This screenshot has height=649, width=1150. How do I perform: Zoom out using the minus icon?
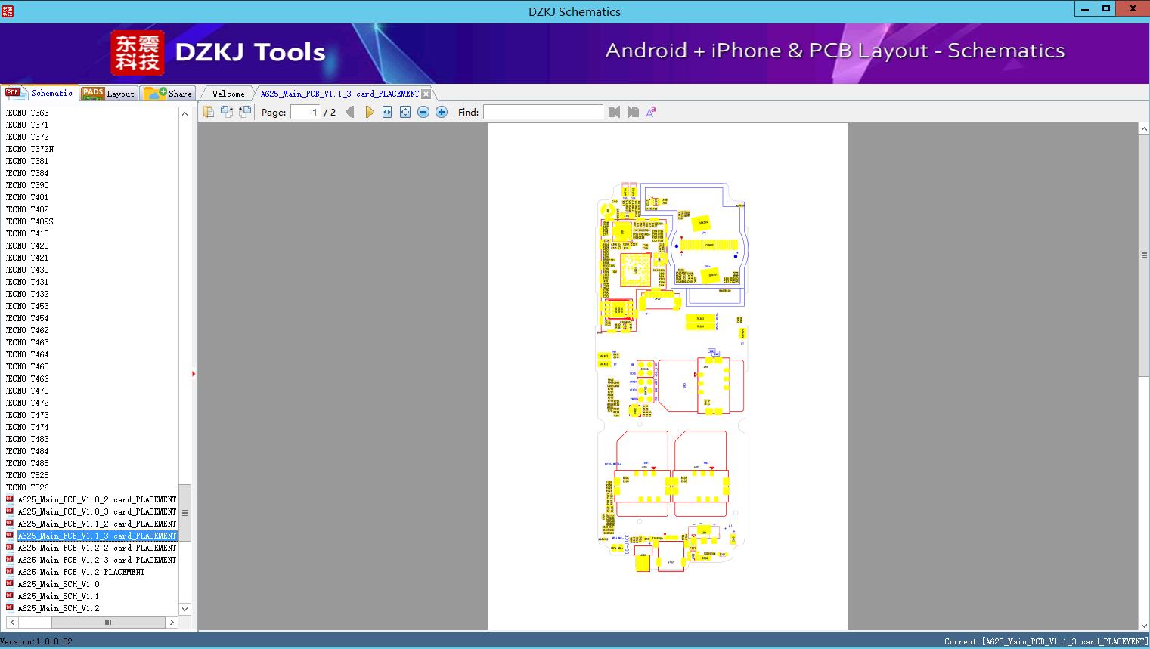click(423, 111)
